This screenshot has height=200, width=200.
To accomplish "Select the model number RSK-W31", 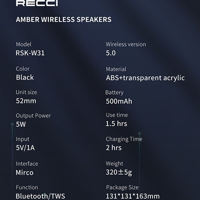I will coord(30,53).
